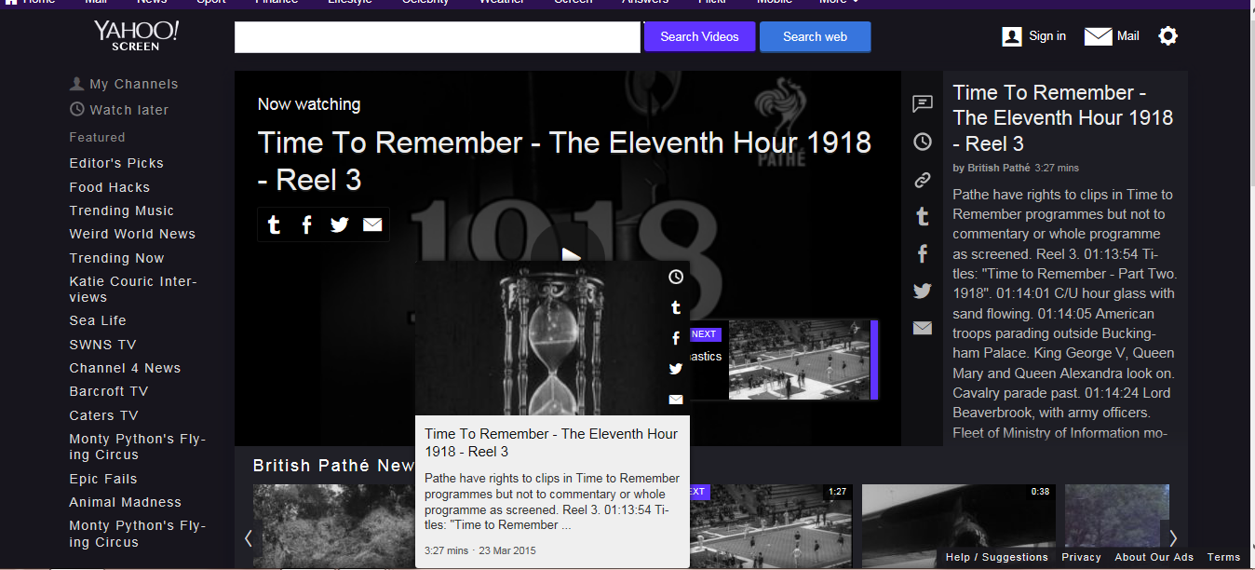
Task: Play the video with center play button
Action: point(571,255)
